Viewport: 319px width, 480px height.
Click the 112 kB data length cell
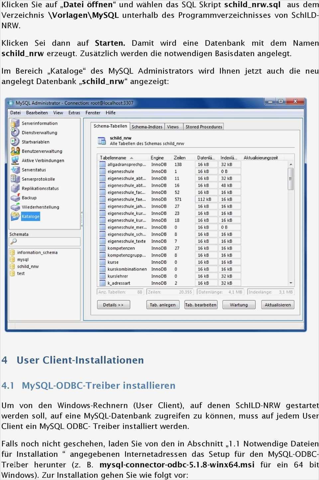point(206,199)
